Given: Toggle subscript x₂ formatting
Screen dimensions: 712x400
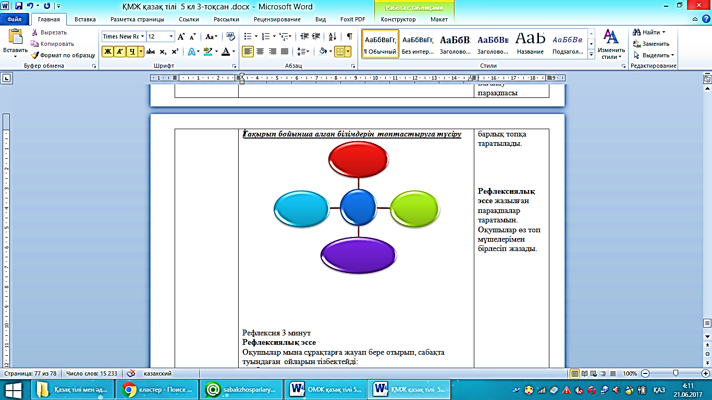Looking at the screenshot, I should 163,52.
